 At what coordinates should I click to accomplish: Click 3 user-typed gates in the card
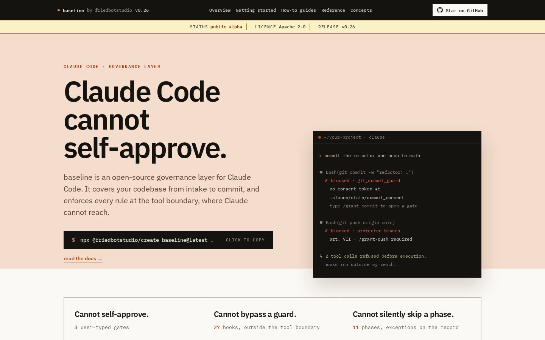[102, 328]
